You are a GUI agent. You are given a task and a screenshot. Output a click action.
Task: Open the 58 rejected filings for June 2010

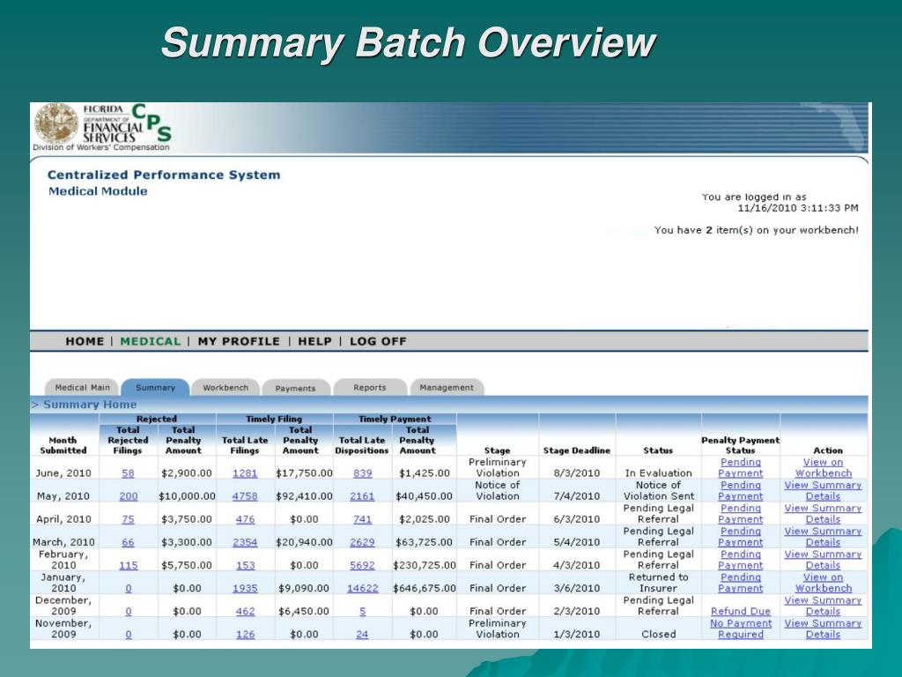tap(128, 473)
